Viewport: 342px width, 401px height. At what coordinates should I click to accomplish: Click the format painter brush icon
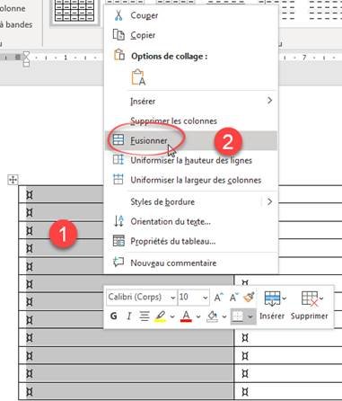tap(249, 297)
